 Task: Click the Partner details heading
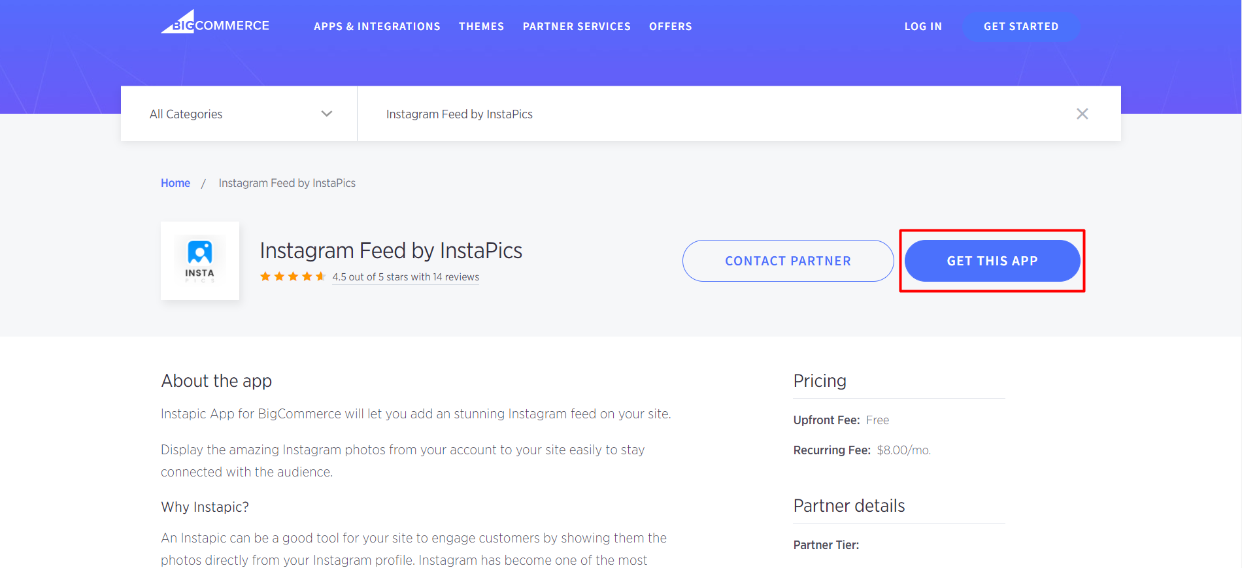(849, 505)
